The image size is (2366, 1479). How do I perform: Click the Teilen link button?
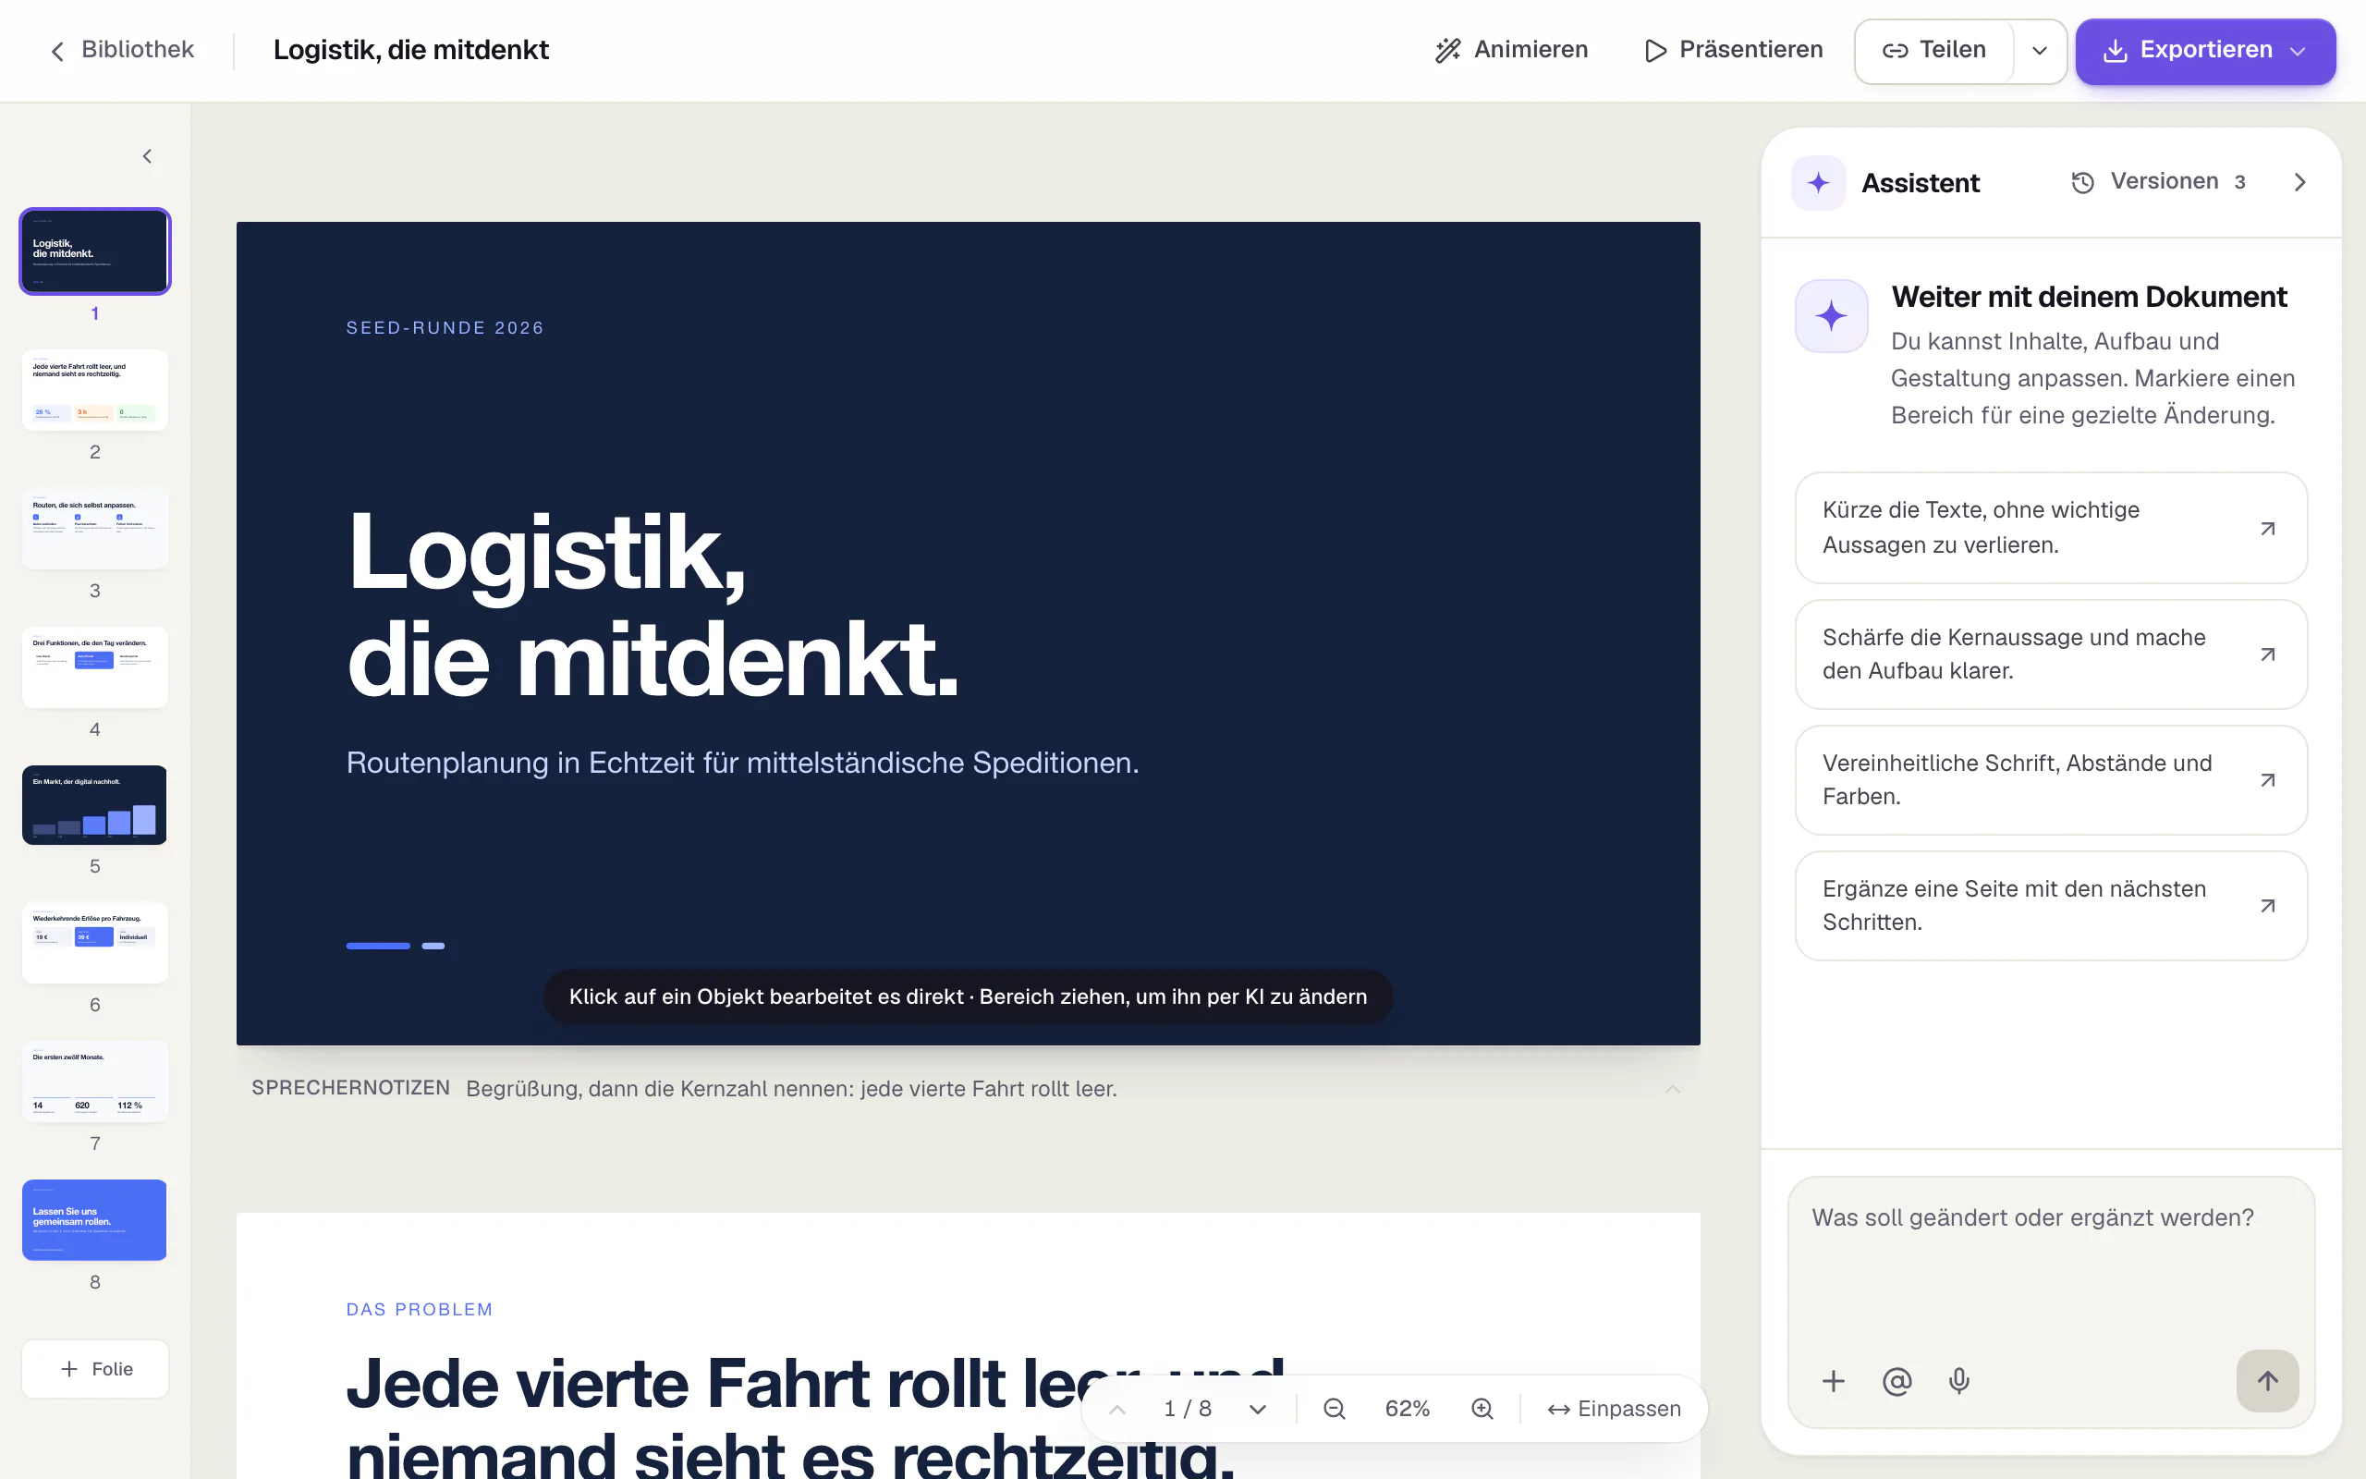click(x=1933, y=50)
